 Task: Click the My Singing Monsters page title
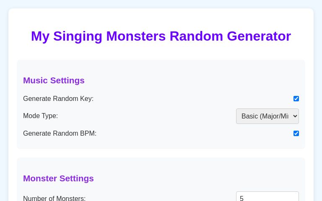click(x=161, y=36)
